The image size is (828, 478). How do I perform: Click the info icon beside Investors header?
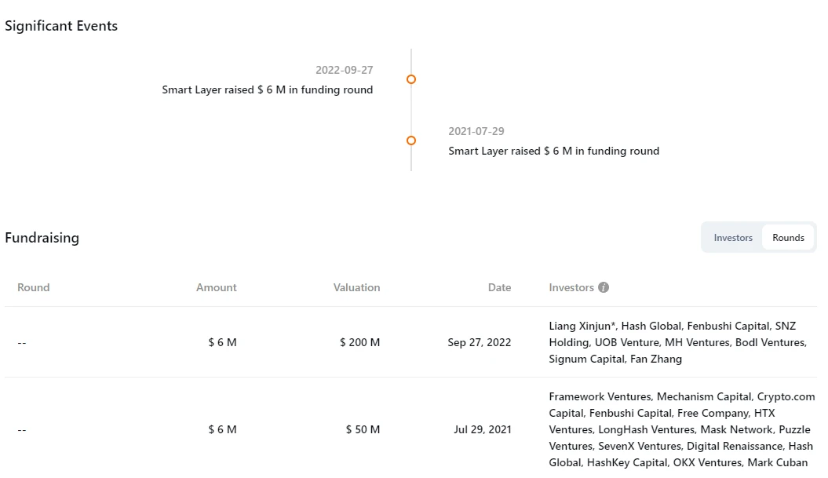(x=604, y=287)
